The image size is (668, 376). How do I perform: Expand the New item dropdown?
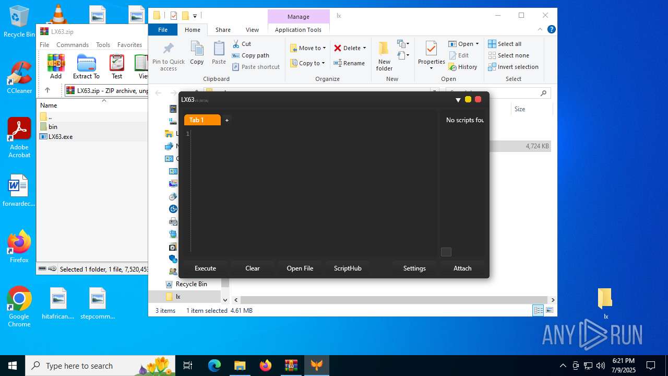(403, 44)
